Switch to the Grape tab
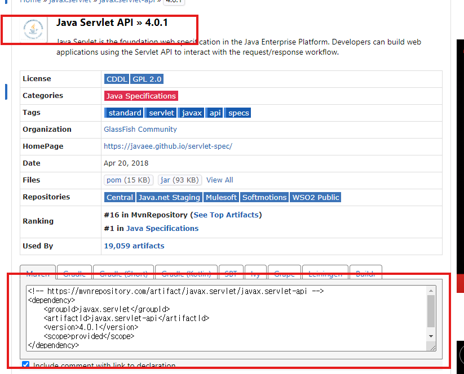Screen dimensions: 464x374 (x=284, y=272)
